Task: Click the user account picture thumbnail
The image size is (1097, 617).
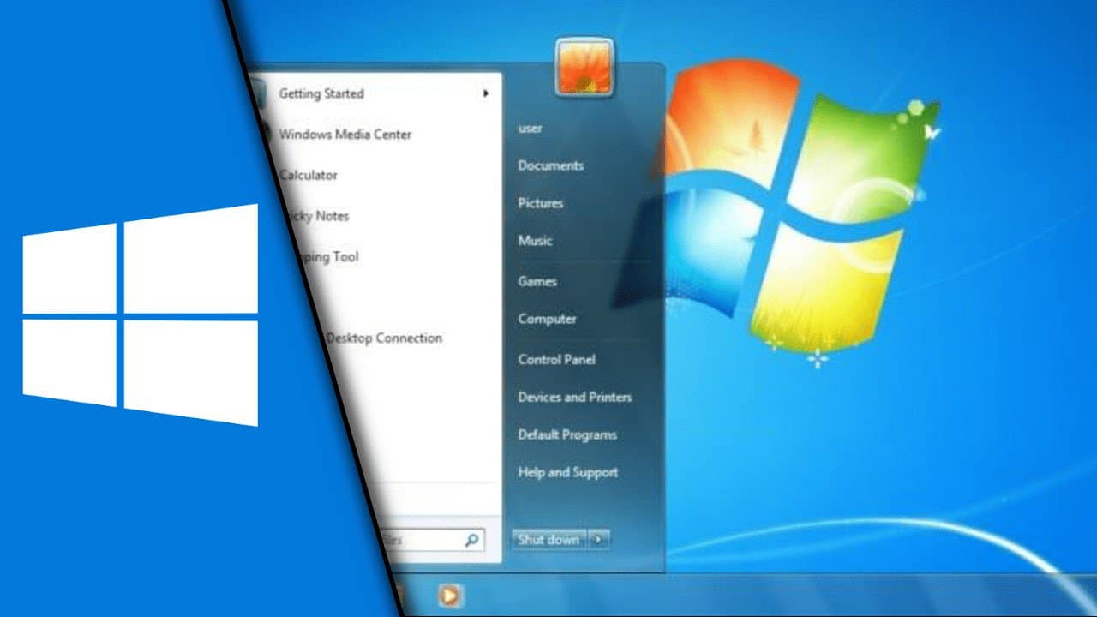Action: coord(584,66)
